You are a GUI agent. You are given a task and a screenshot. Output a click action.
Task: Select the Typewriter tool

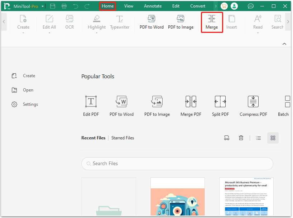tap(120, 22)
